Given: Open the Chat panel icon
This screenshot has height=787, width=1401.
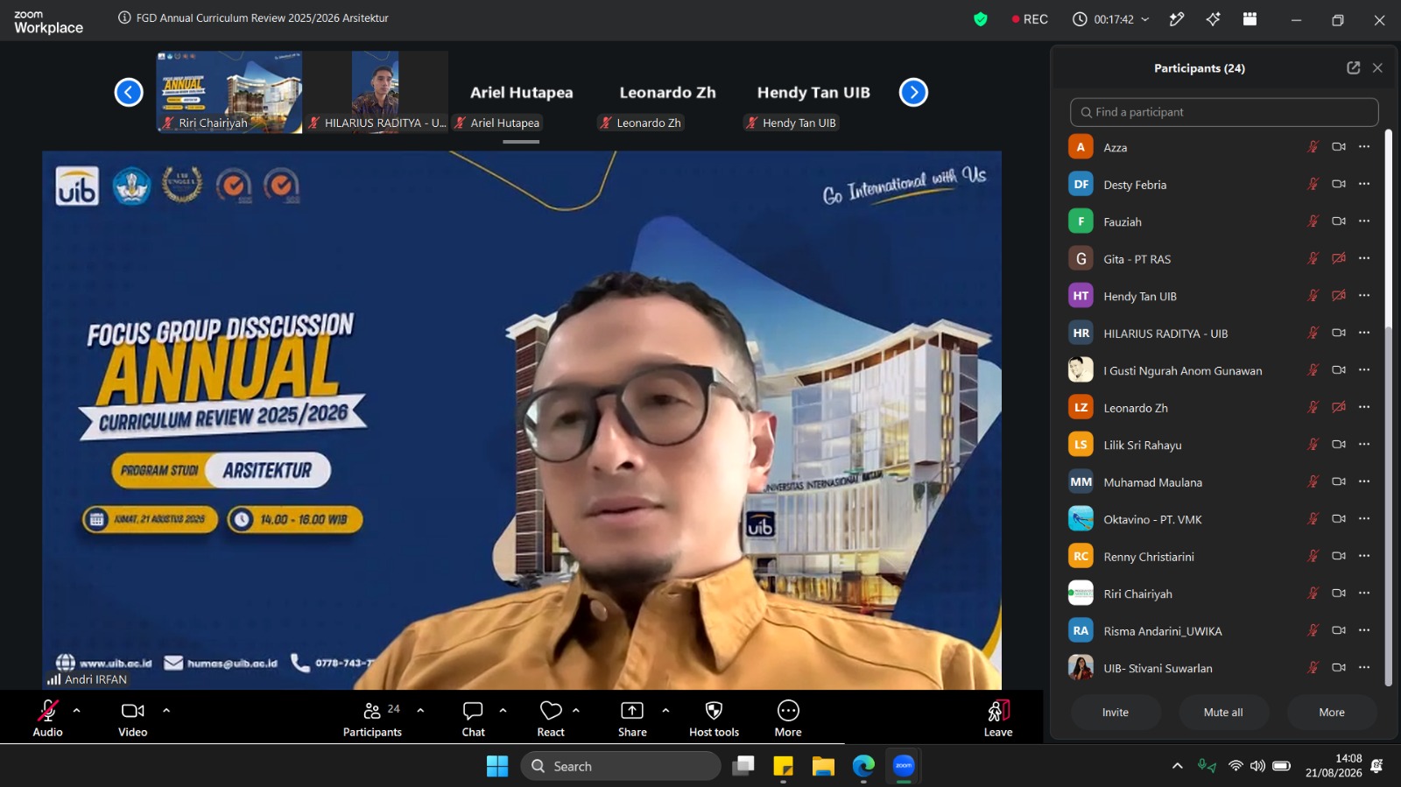Looking at the screenshot, I should 473,710.
